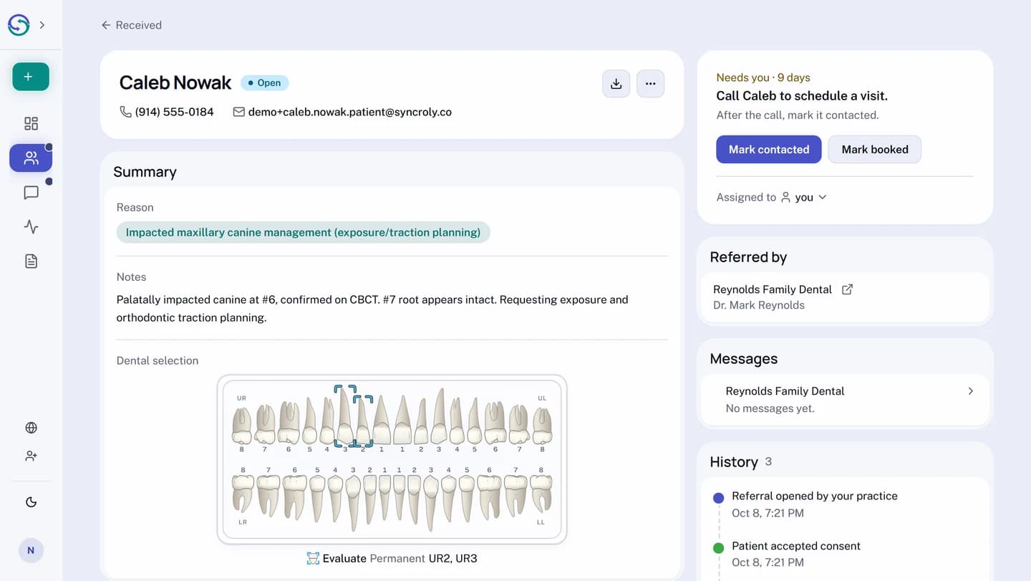
Task: Click the globe network icon
Action: pos(31,428)
